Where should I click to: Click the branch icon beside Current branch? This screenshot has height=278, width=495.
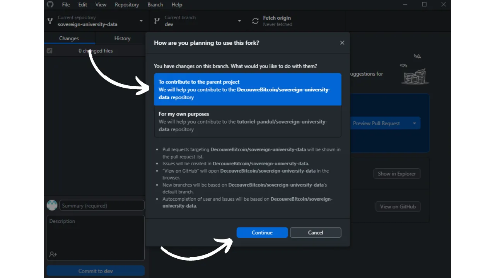click(x=157, y=21)
